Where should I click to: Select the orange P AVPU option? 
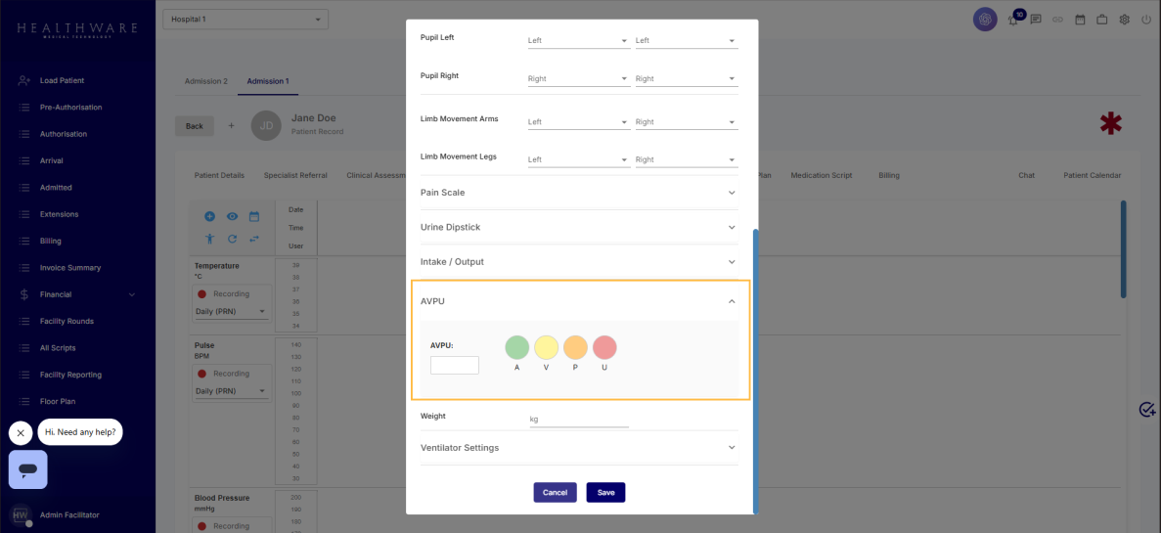(575, 347)
